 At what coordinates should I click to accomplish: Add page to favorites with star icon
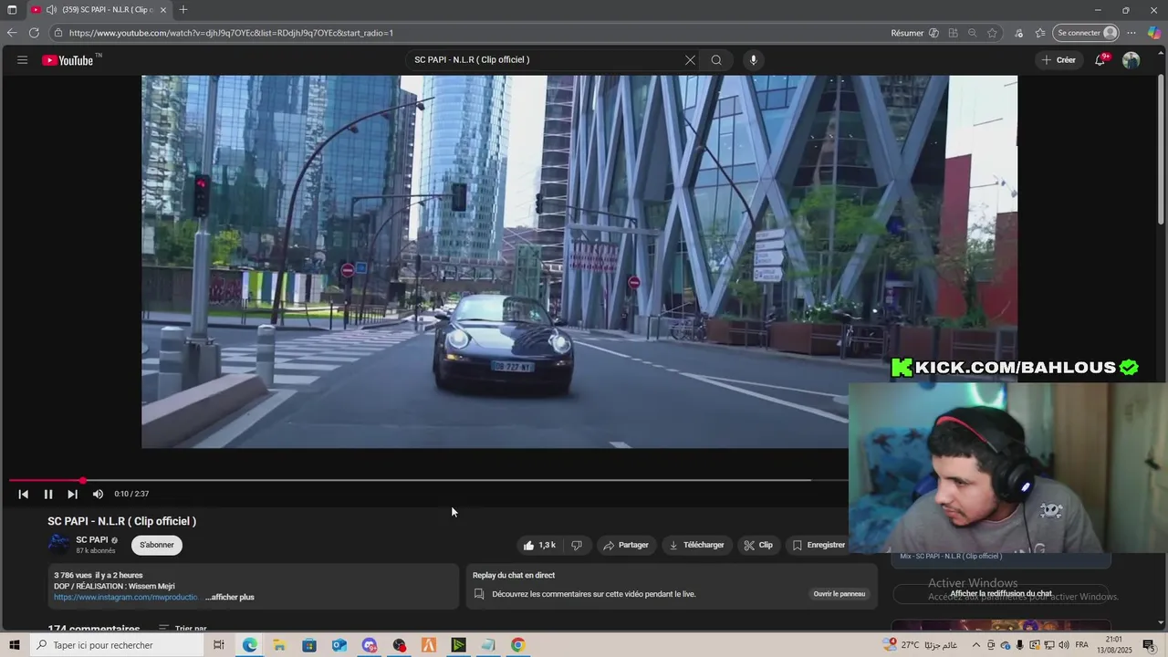pyautogui.click(x=992, y=33)
